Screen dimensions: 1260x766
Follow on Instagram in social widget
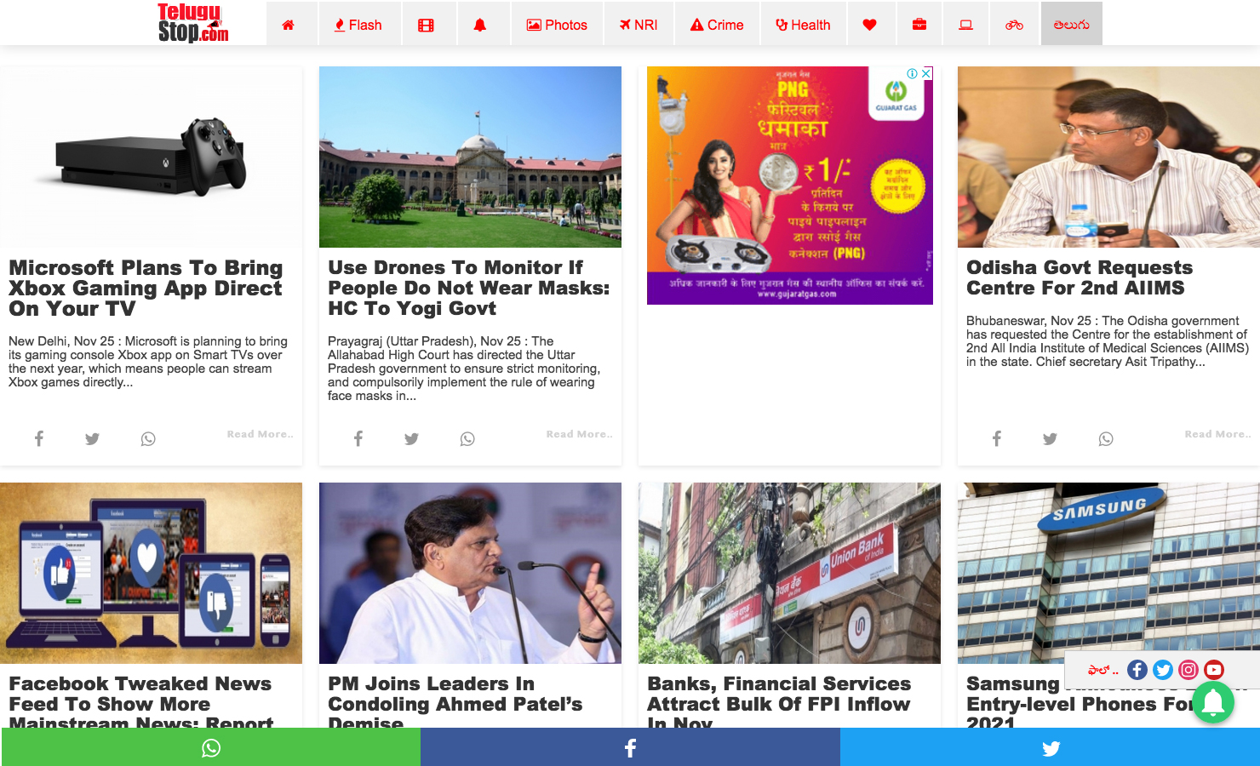(1188, 670)
